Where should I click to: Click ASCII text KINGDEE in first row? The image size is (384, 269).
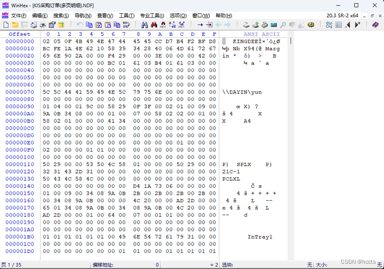(245, 42)
